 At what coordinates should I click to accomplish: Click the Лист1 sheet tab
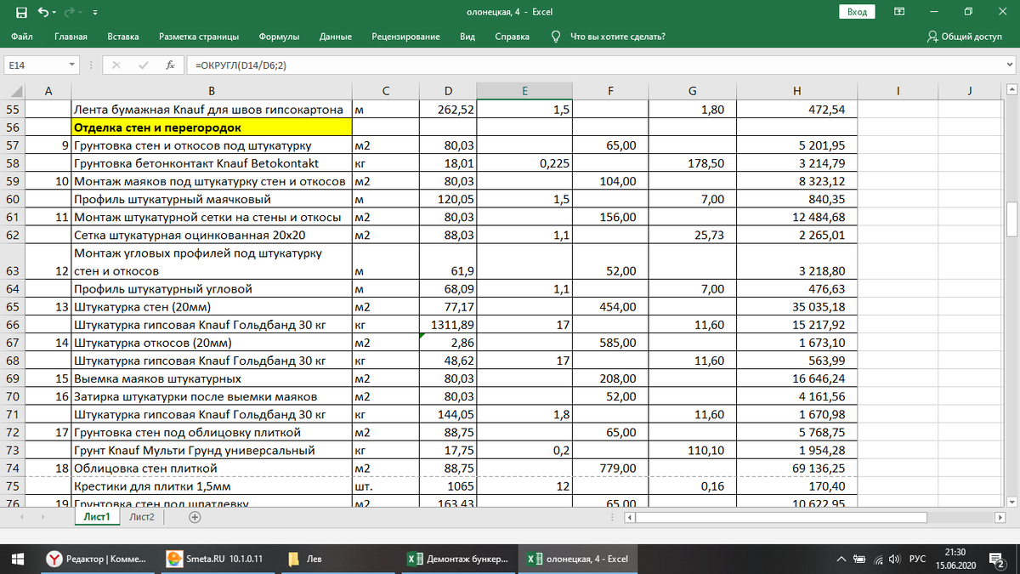(x=97, y=516)
